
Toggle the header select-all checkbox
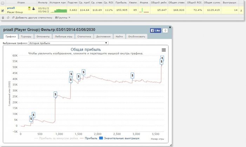tap(2, 3)
